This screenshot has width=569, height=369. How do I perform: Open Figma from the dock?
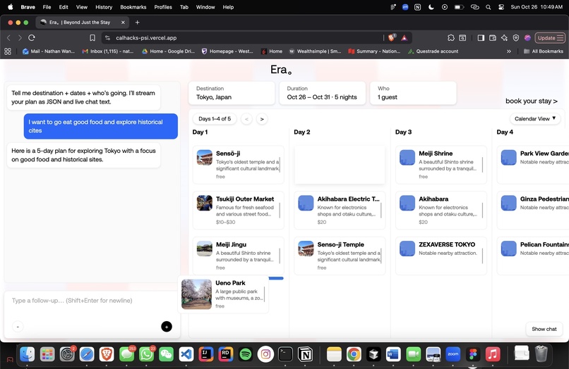coord(473,354)
